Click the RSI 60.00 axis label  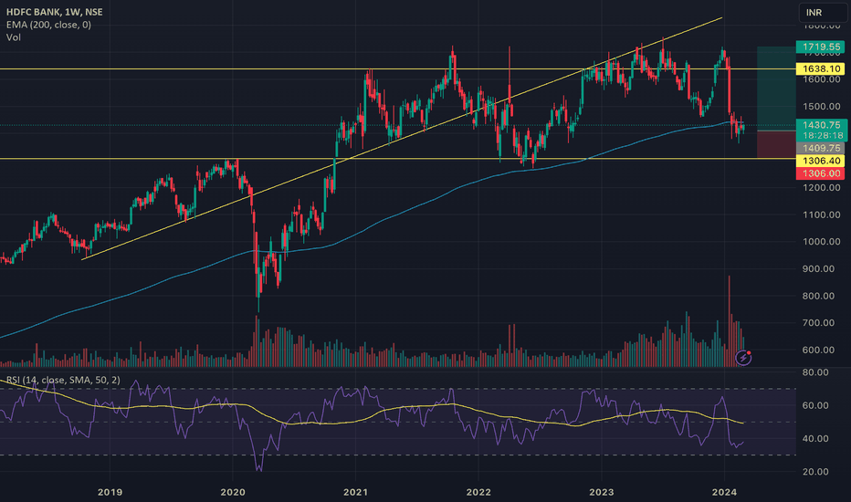tap(815, 405)
